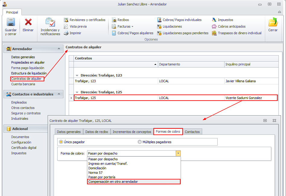The width and height of the screenshot is (286, 196).
Task: Open the Datos generales tab in the contract dialog
Action: pos(69,132)
